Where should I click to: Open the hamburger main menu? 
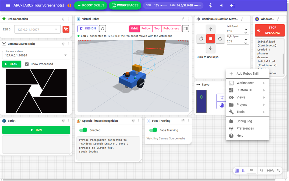8,5
